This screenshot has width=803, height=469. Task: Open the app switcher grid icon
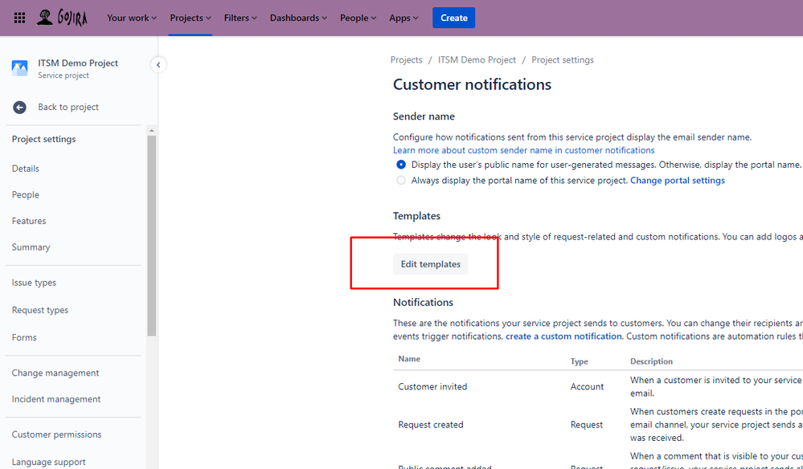coord(19,18)
